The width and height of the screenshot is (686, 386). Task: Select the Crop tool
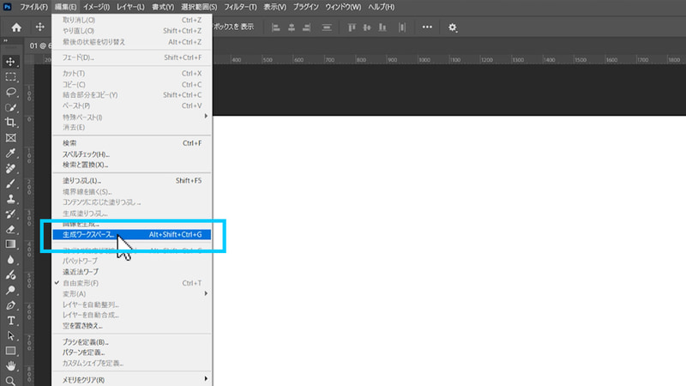coord(10,123)
